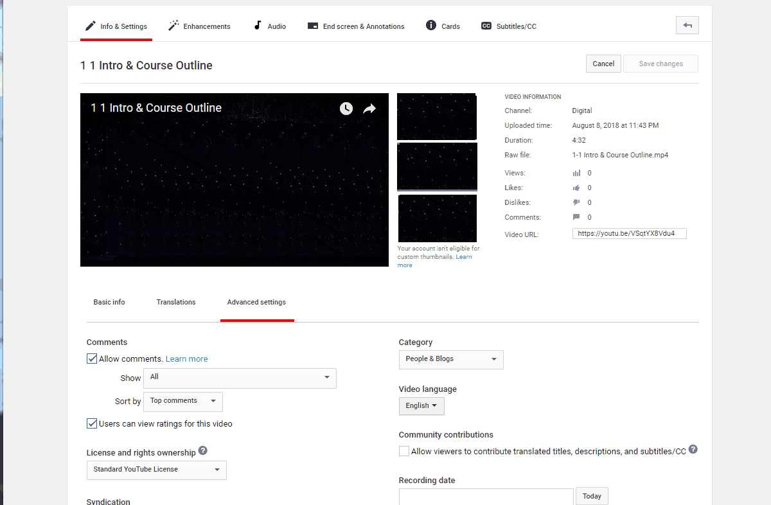The height and width of the screenshot is (505, 771).
Task: Switch to Info & Settings tab
Action: pyautogui.click(x=116, y=26)
